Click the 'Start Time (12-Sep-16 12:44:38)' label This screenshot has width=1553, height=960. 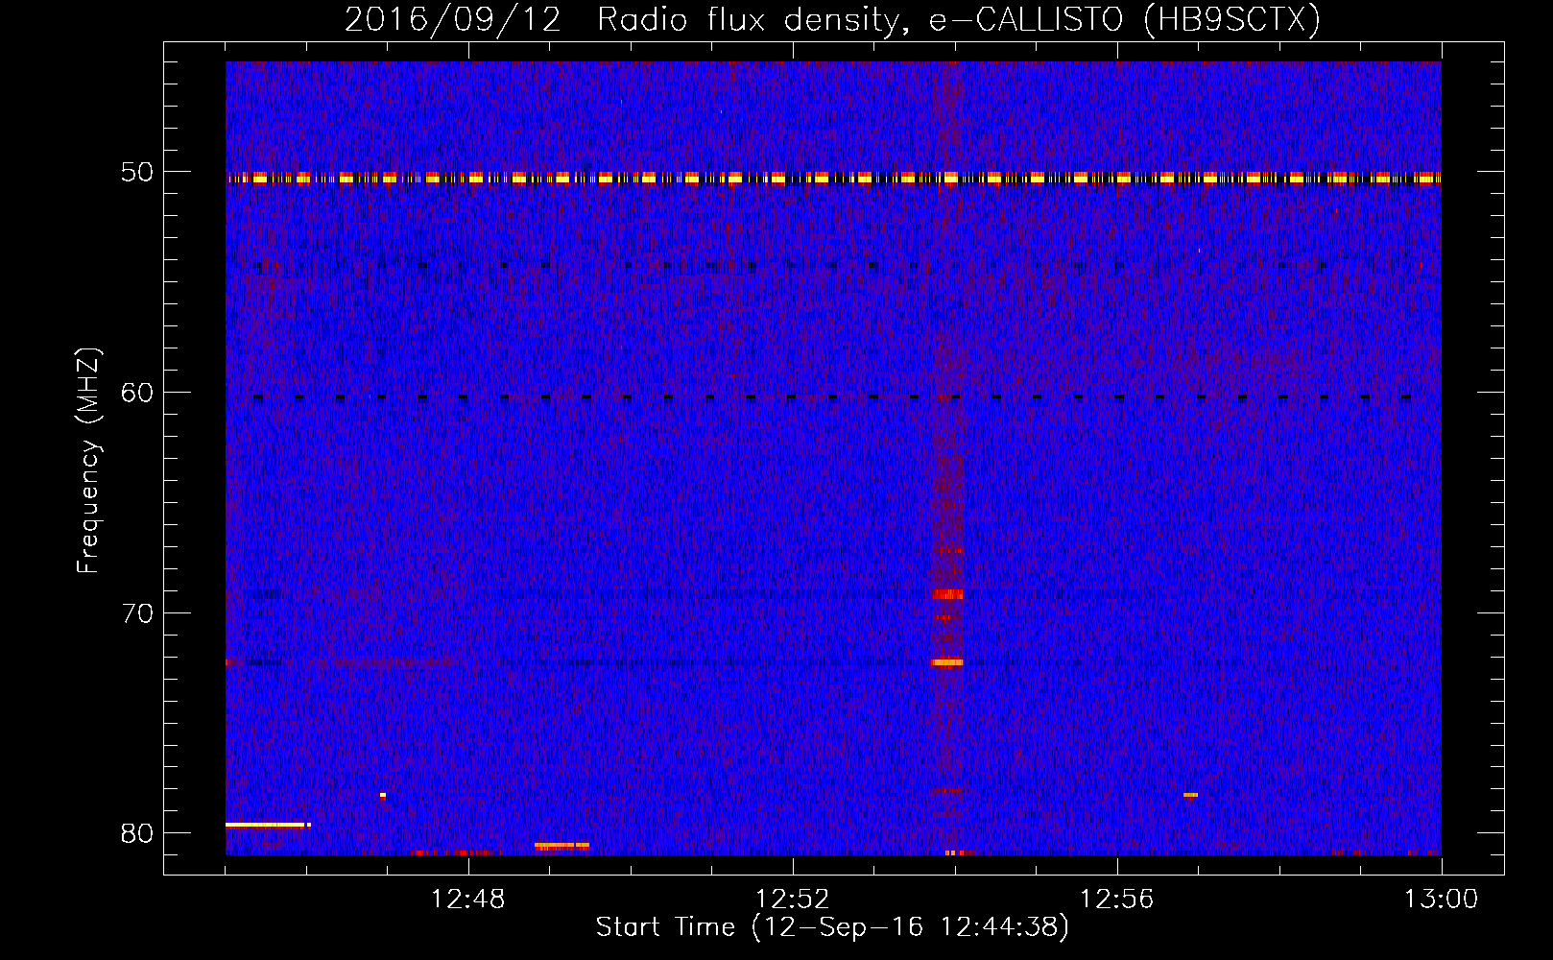click(832, 927)
